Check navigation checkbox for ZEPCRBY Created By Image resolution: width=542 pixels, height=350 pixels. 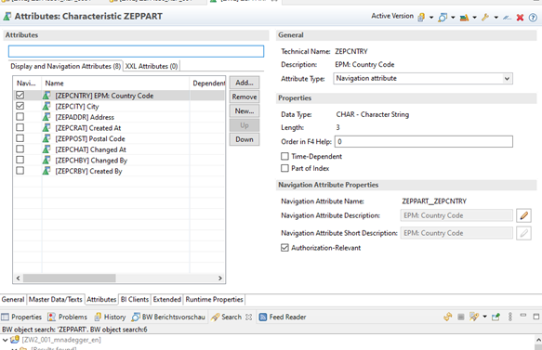click(x=20, y=171)
